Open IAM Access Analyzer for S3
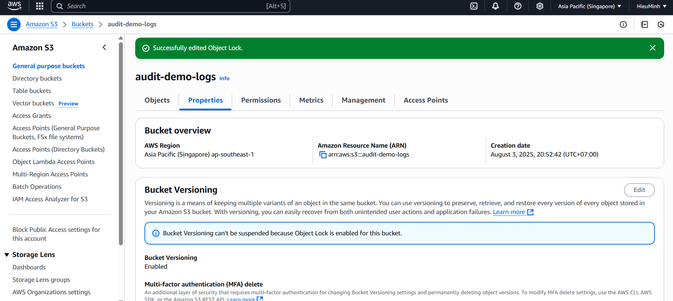 (x=50, y=199)
